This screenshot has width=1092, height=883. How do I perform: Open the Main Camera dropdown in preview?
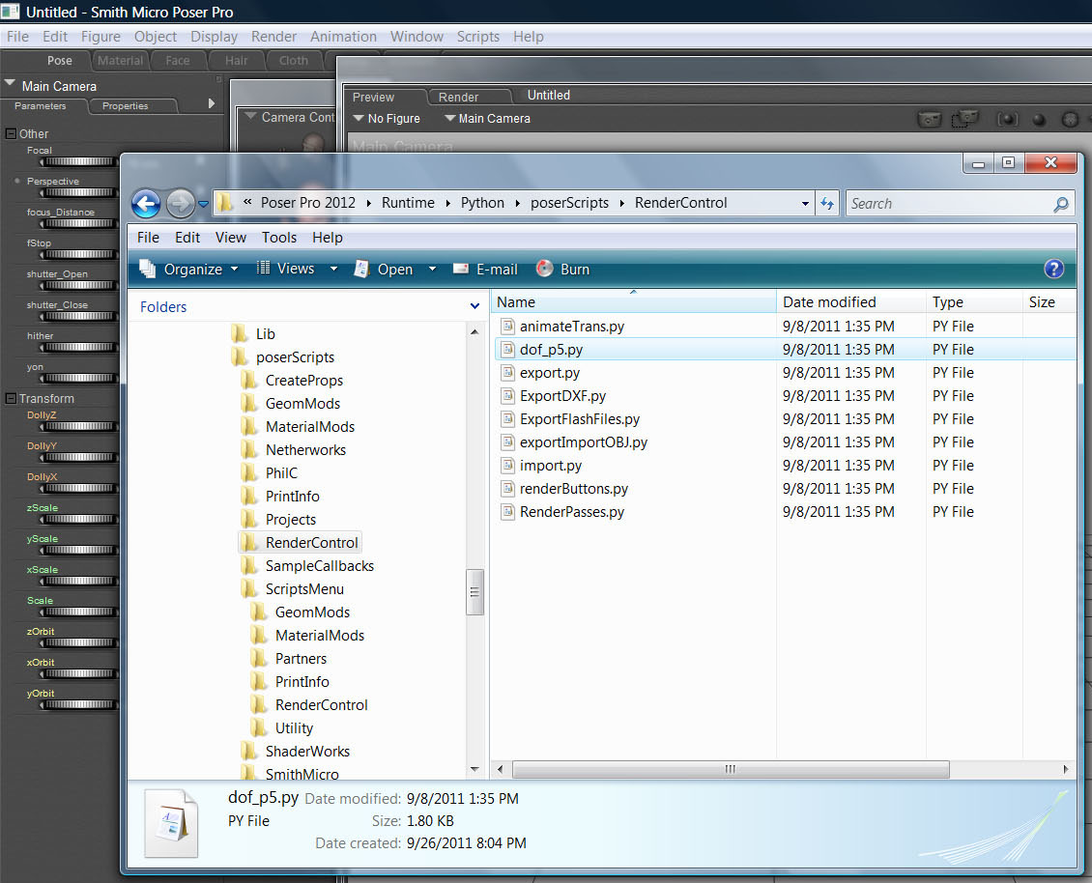487,119
